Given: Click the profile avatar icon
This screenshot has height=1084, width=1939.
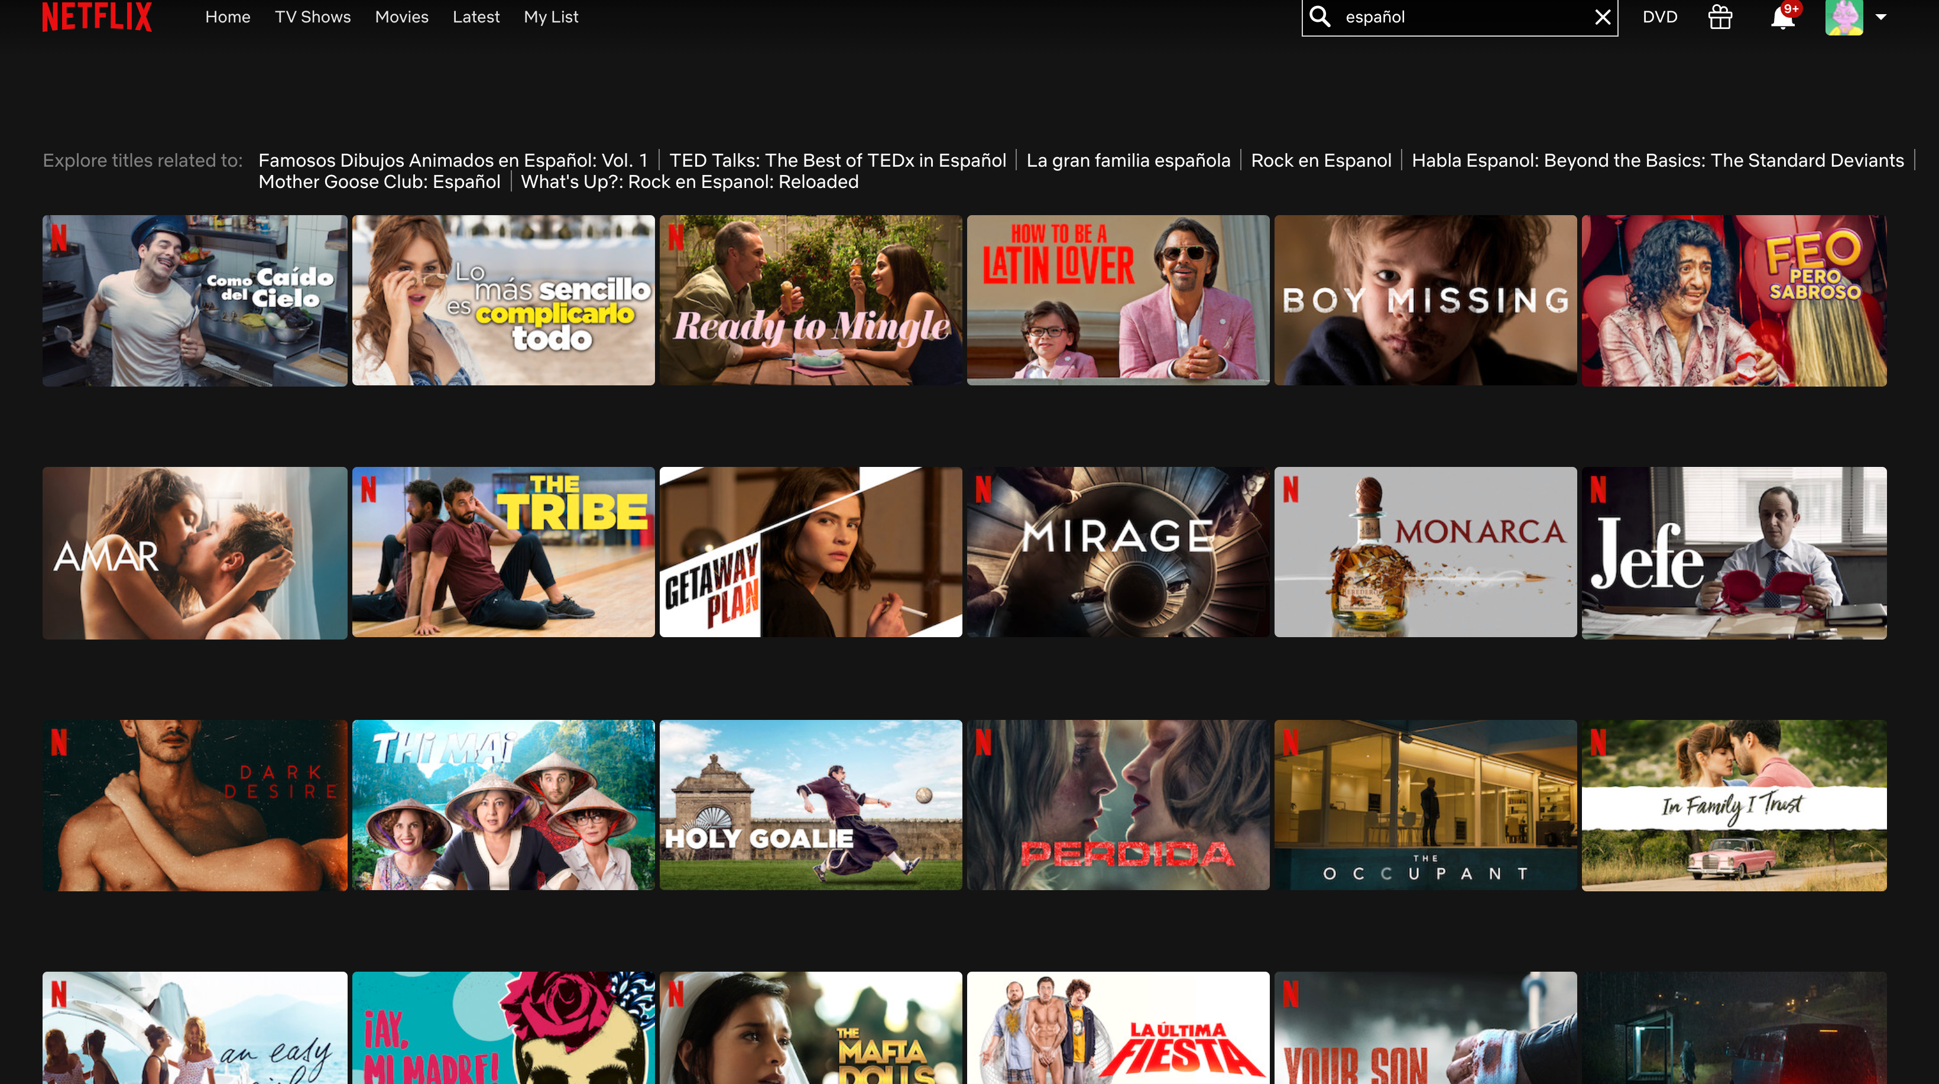Looking at the screenshot, I should 1843,17.
